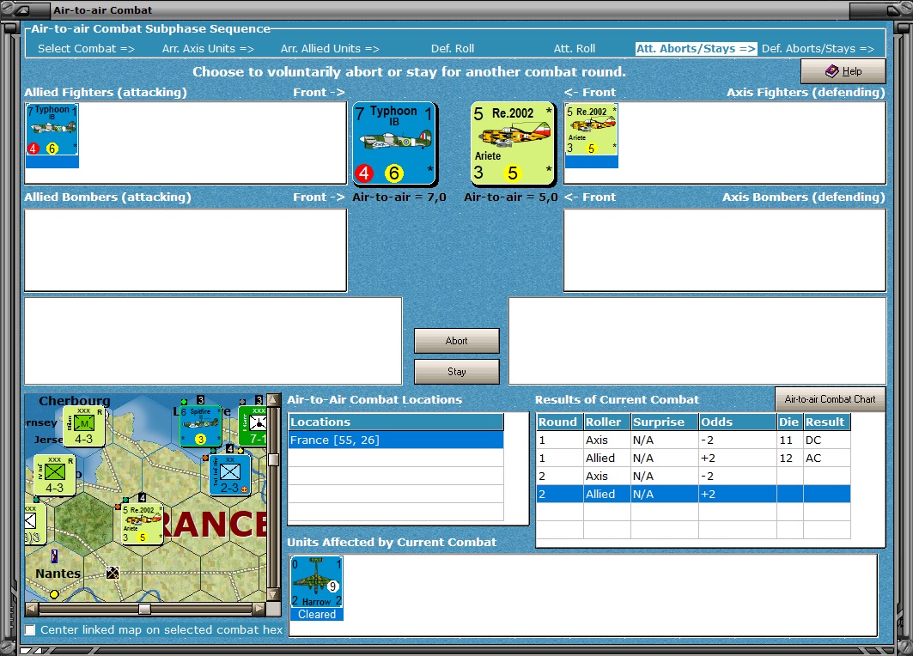Click the die value 12 cell
The width and height of the screenshot is (913, 656).
789,459
